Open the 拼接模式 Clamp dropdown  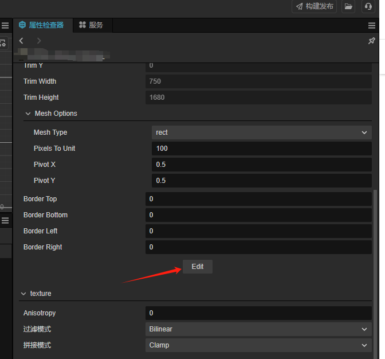coord(258,345)
